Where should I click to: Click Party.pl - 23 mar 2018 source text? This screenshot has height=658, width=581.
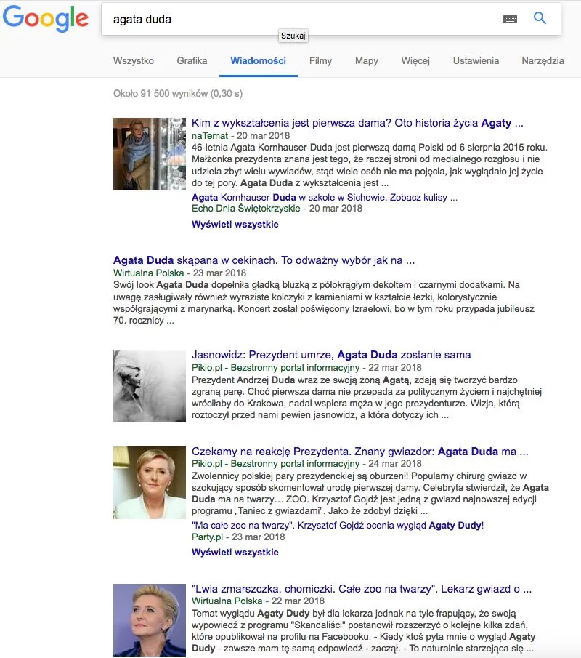[238, 537]
